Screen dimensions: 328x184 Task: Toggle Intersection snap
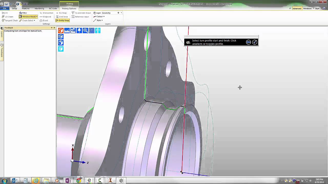46,13
